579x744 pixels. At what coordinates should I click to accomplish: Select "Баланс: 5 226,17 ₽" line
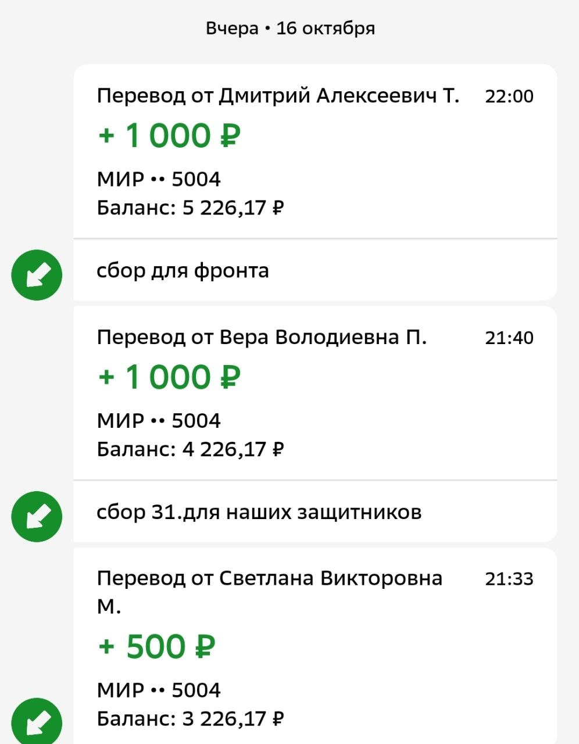click(x=190, y=208)
